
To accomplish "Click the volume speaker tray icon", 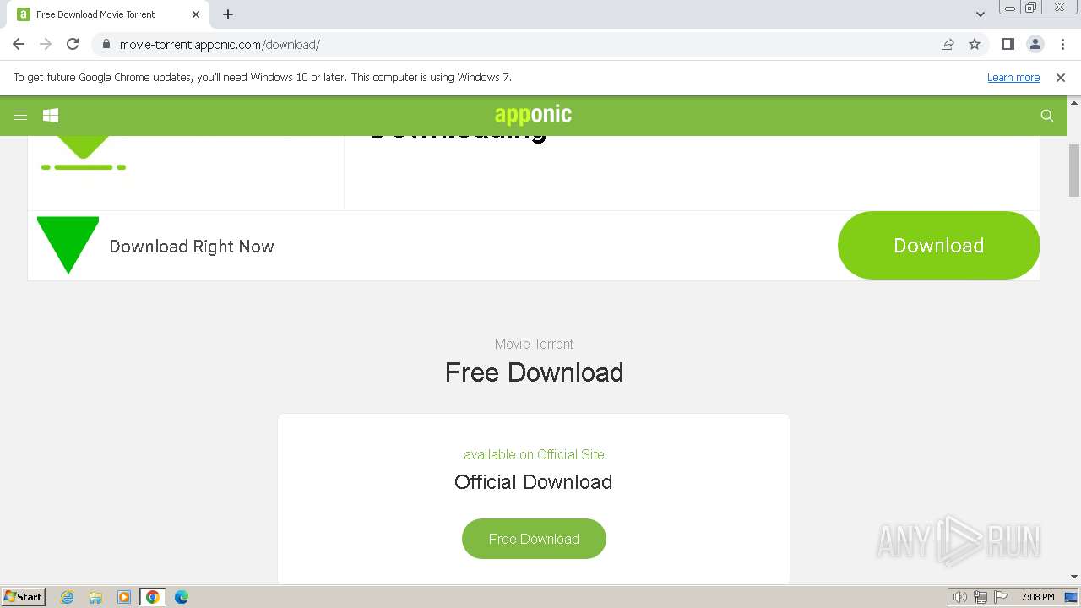I will coord(959,597).
